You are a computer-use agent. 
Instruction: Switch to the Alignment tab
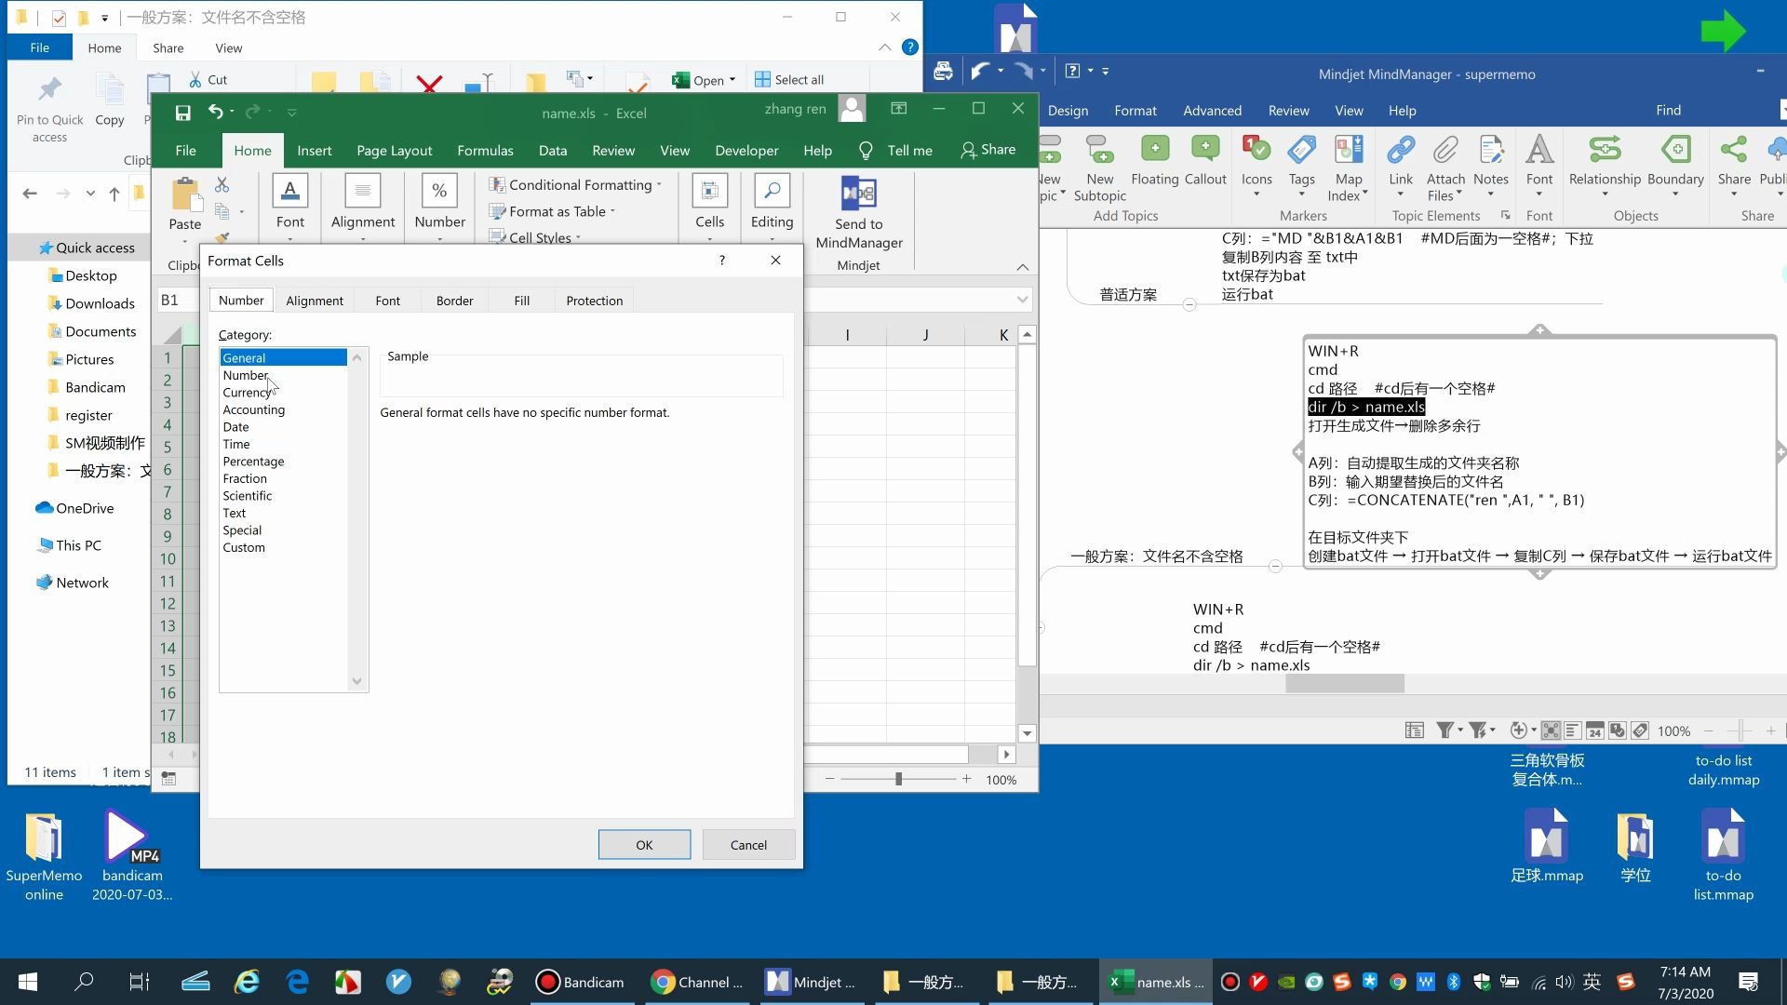pos(315,301)
